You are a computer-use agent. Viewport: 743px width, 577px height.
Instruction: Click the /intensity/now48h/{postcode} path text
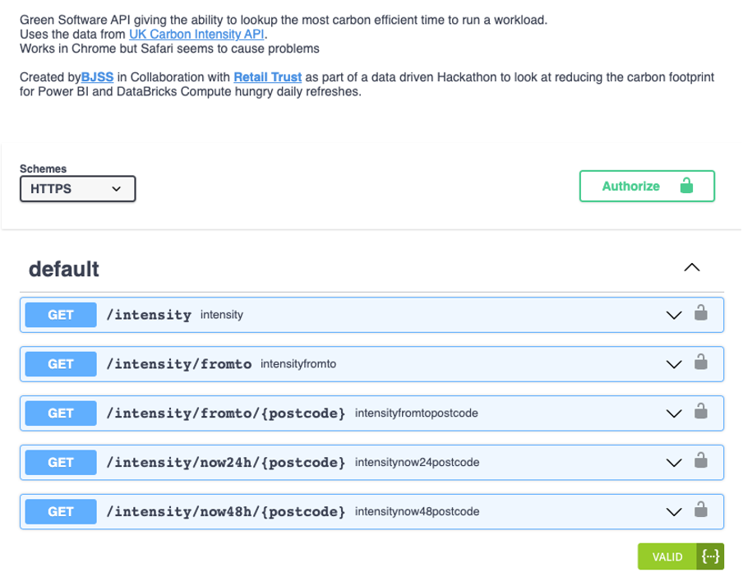pos(226,511)
